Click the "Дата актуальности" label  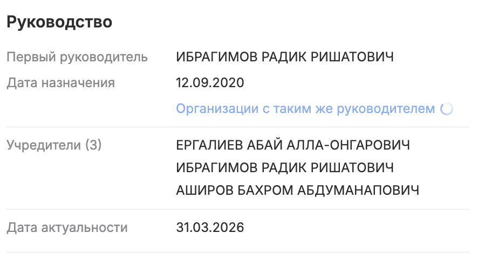point(67,228)
